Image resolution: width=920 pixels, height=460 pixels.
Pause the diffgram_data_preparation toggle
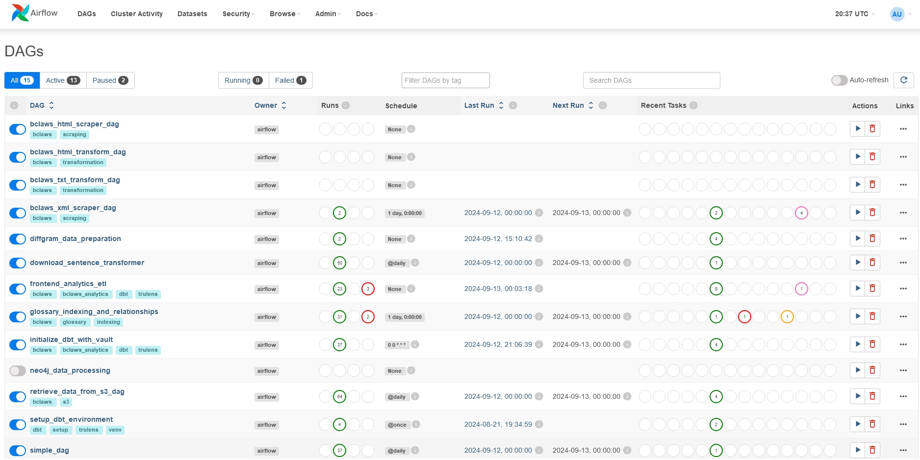[x=18, y=239]
